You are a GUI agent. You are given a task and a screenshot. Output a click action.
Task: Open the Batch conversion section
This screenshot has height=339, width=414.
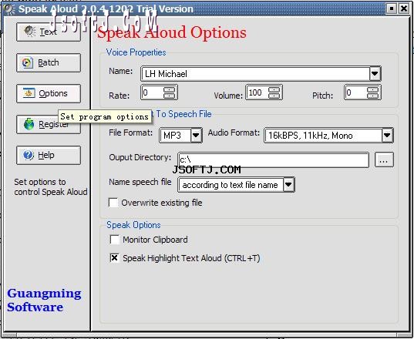pos(49,62)
